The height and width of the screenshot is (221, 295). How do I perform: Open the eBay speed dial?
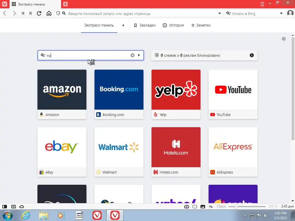click(62, 152)
